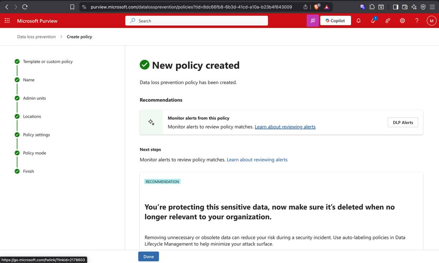Click the Next steps heading
Viewport: 439px width, 263px height.
click(x=150, y=149)
